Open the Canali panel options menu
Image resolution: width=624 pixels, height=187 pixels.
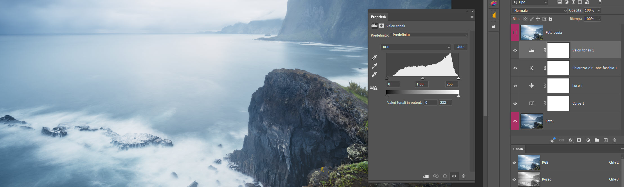pyautogui.click(x=622, y=149)
